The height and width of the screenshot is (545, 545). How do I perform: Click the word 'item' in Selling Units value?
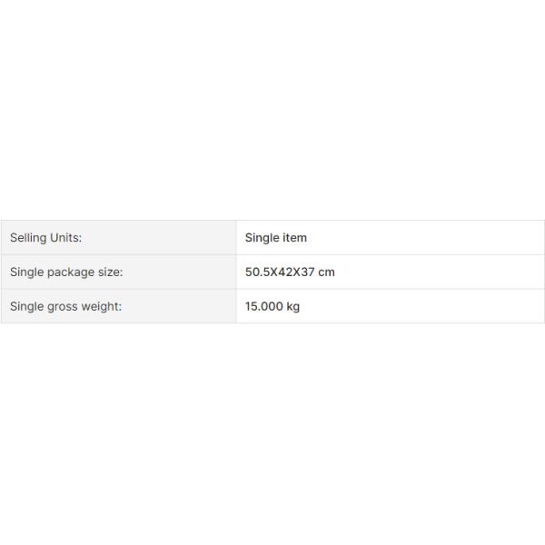point(295,238)
